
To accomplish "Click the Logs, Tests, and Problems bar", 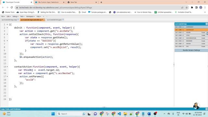I will (x=104, y=109).
